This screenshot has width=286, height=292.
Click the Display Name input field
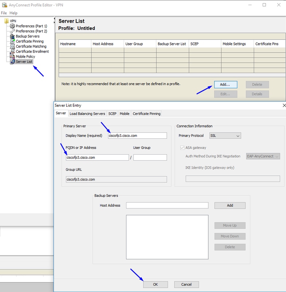tap(137, 135)
